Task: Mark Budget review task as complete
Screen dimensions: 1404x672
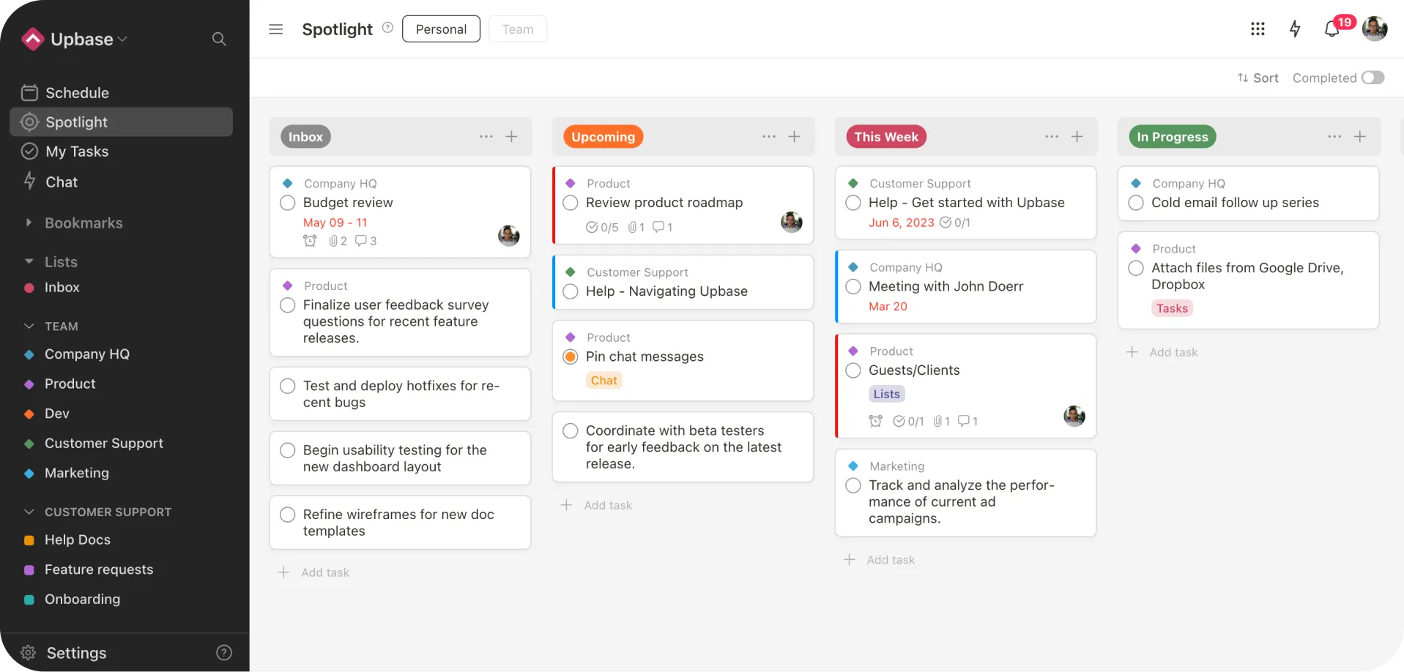Action: pyautogui.click(x=288, y=203)
